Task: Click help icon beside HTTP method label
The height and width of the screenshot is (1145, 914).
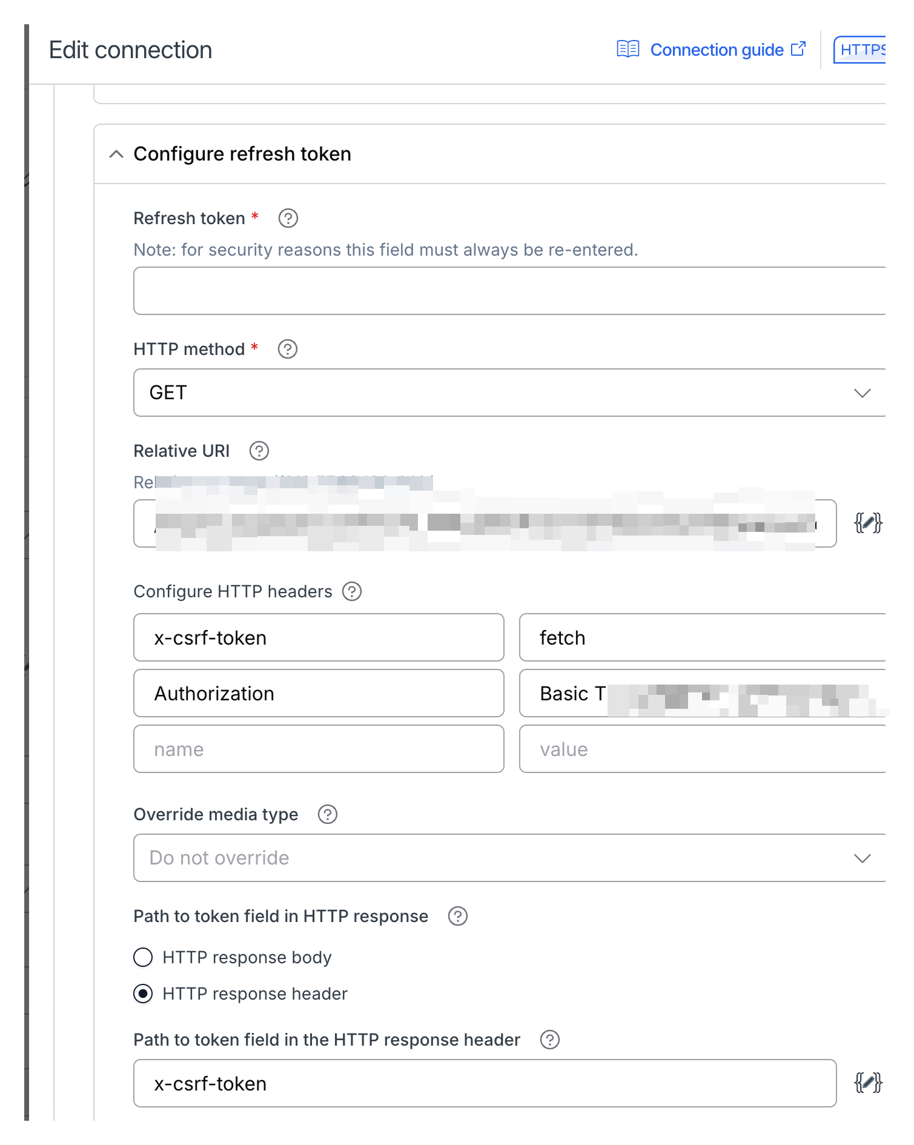Action: click(287, 349)
